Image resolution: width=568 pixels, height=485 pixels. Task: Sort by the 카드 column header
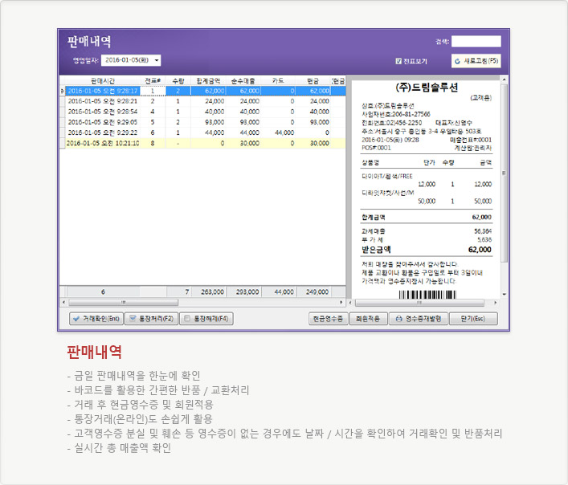pyautogui.click(x=278, y=81)
